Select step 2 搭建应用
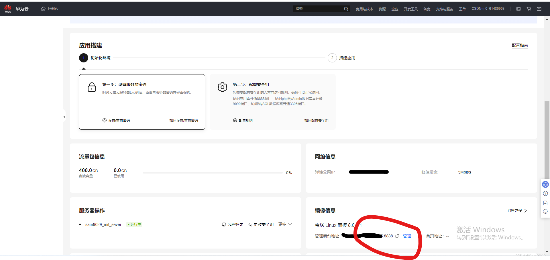The height and width of the screenshot is (260, 550). [x=341, y=58]
